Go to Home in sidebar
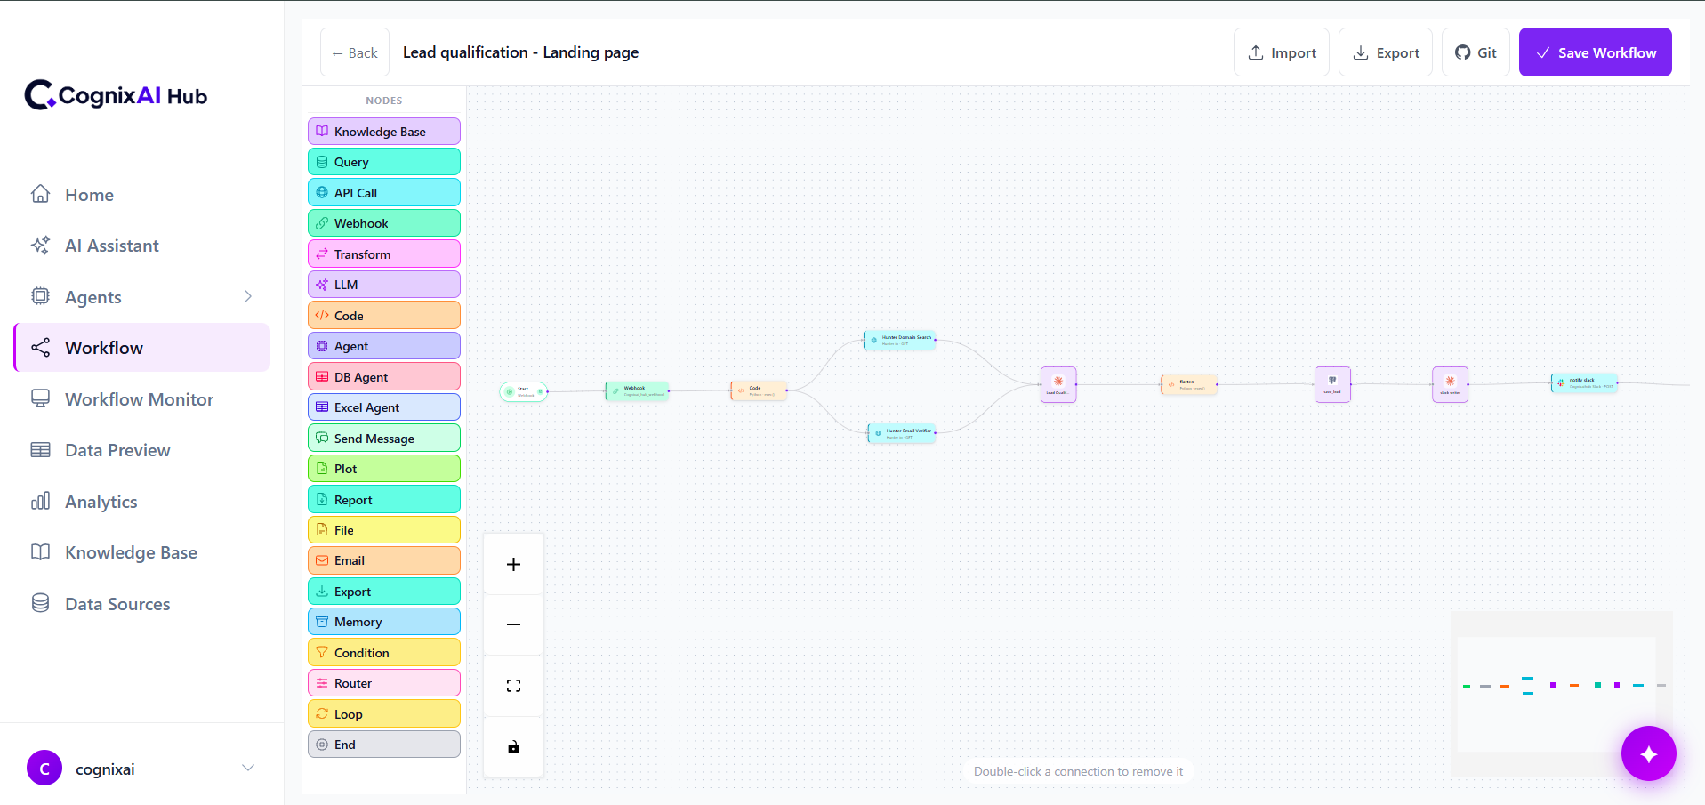The width and height of the screenshot is (1705, 805). (x=142, y=195)
